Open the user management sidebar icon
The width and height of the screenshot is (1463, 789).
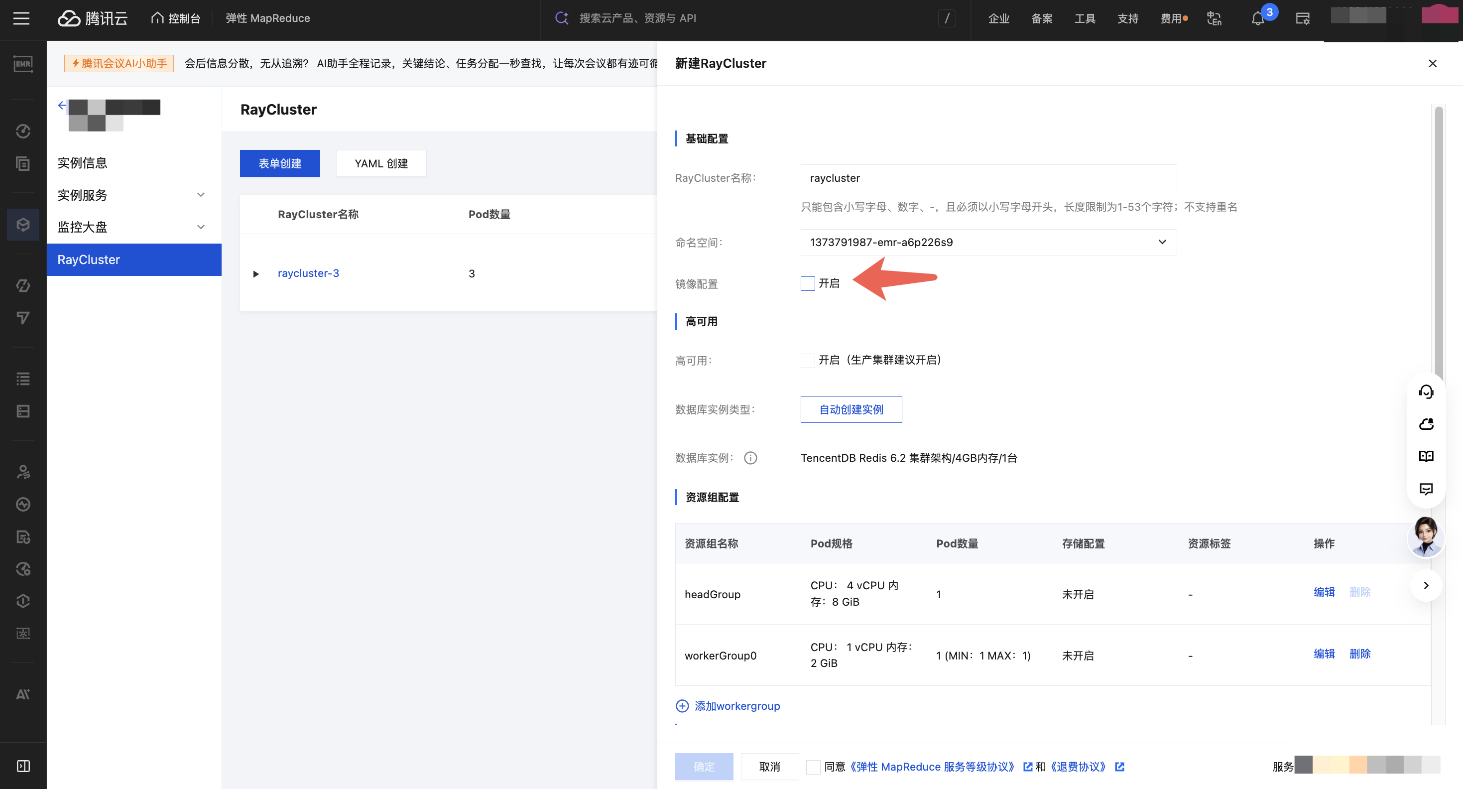coord(23,472)
